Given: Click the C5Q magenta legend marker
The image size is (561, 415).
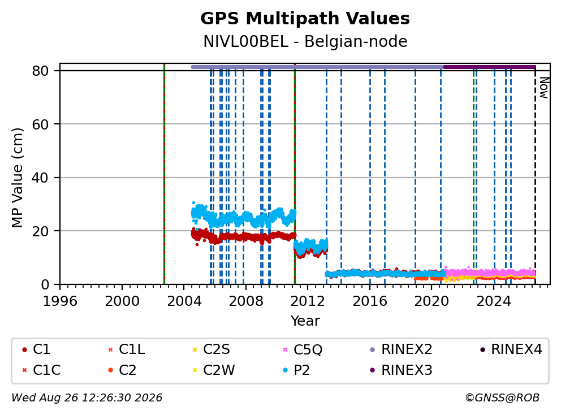Looking at the screenshot, I should [x=285, y=349].
